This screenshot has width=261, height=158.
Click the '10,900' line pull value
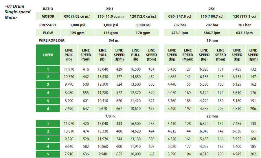click(135, 154)
